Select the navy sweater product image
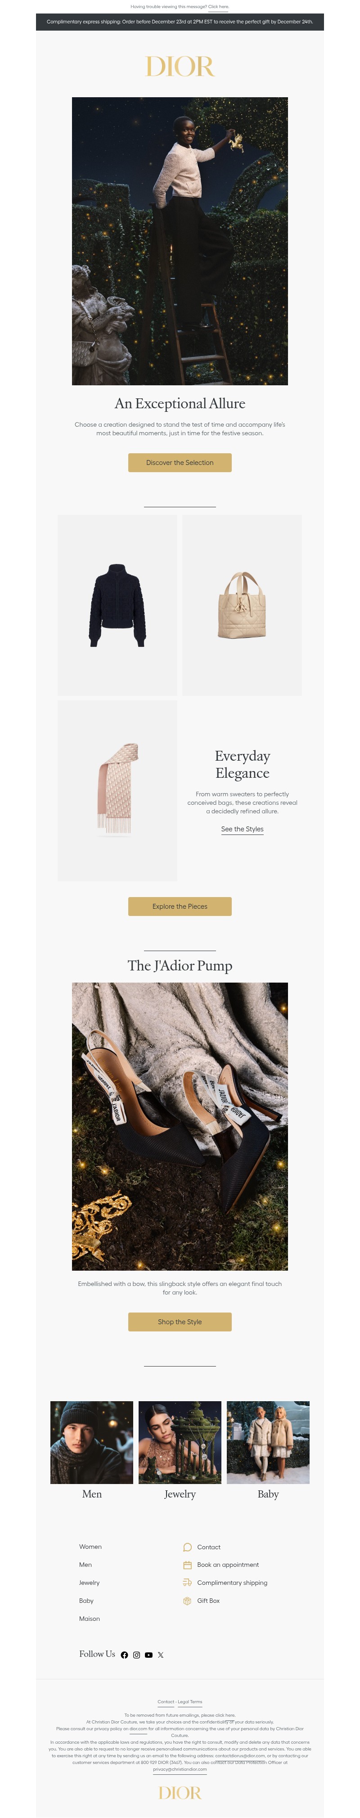360x1818 pixels. (117, 605)
